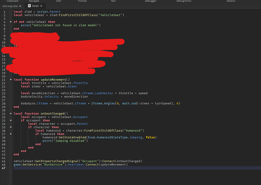Close the Script tab
The width and height of the screenshot is (261, 185).
pos(41,6)
